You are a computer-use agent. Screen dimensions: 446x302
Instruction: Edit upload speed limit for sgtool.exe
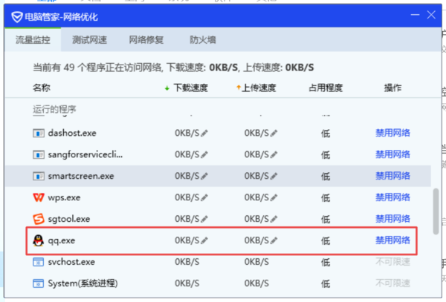click(x=274, y=219)
